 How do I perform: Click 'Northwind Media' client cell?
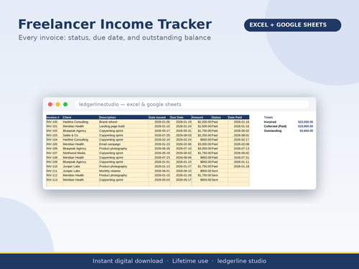tap(80, 153)
